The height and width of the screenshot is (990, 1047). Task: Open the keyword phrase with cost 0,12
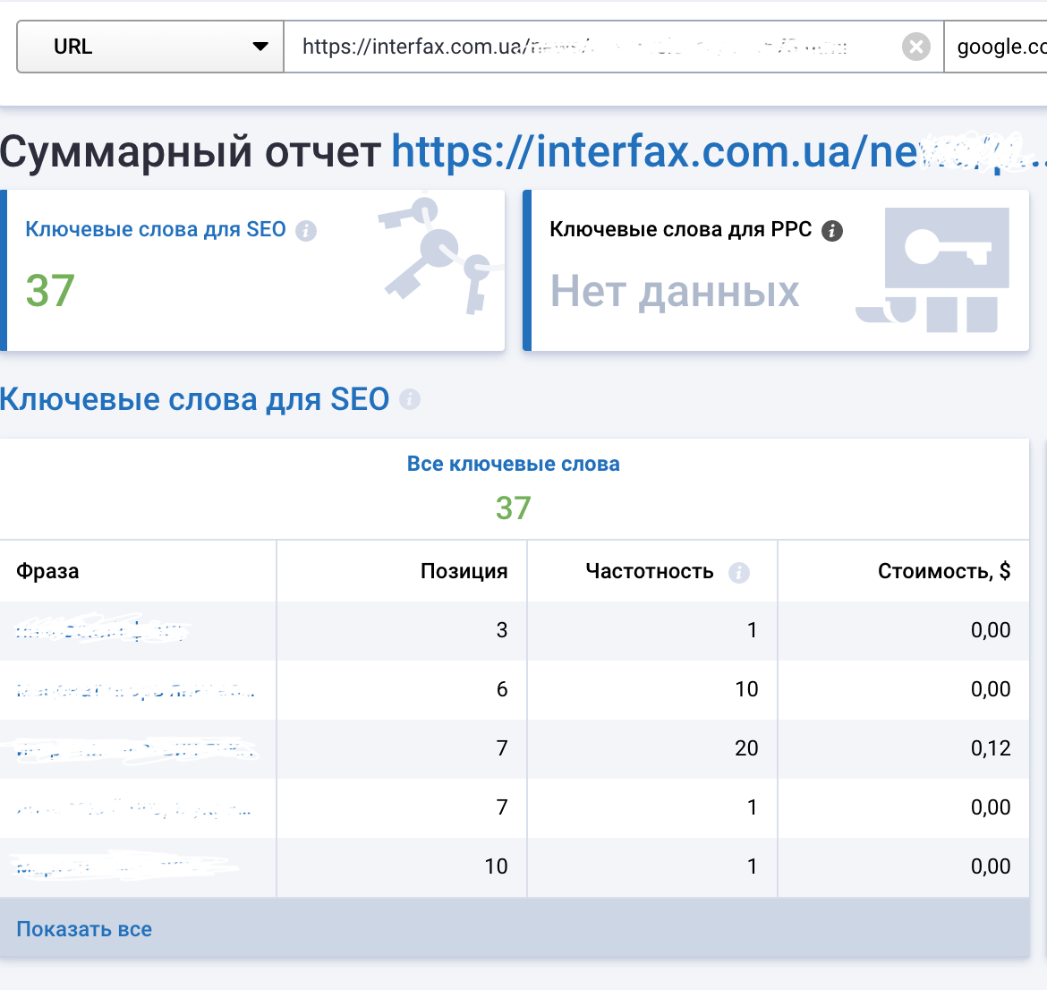coord(133,749)
